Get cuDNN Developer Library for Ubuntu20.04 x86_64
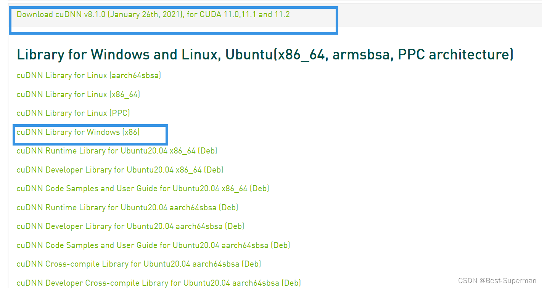 (x=119, y=170)
